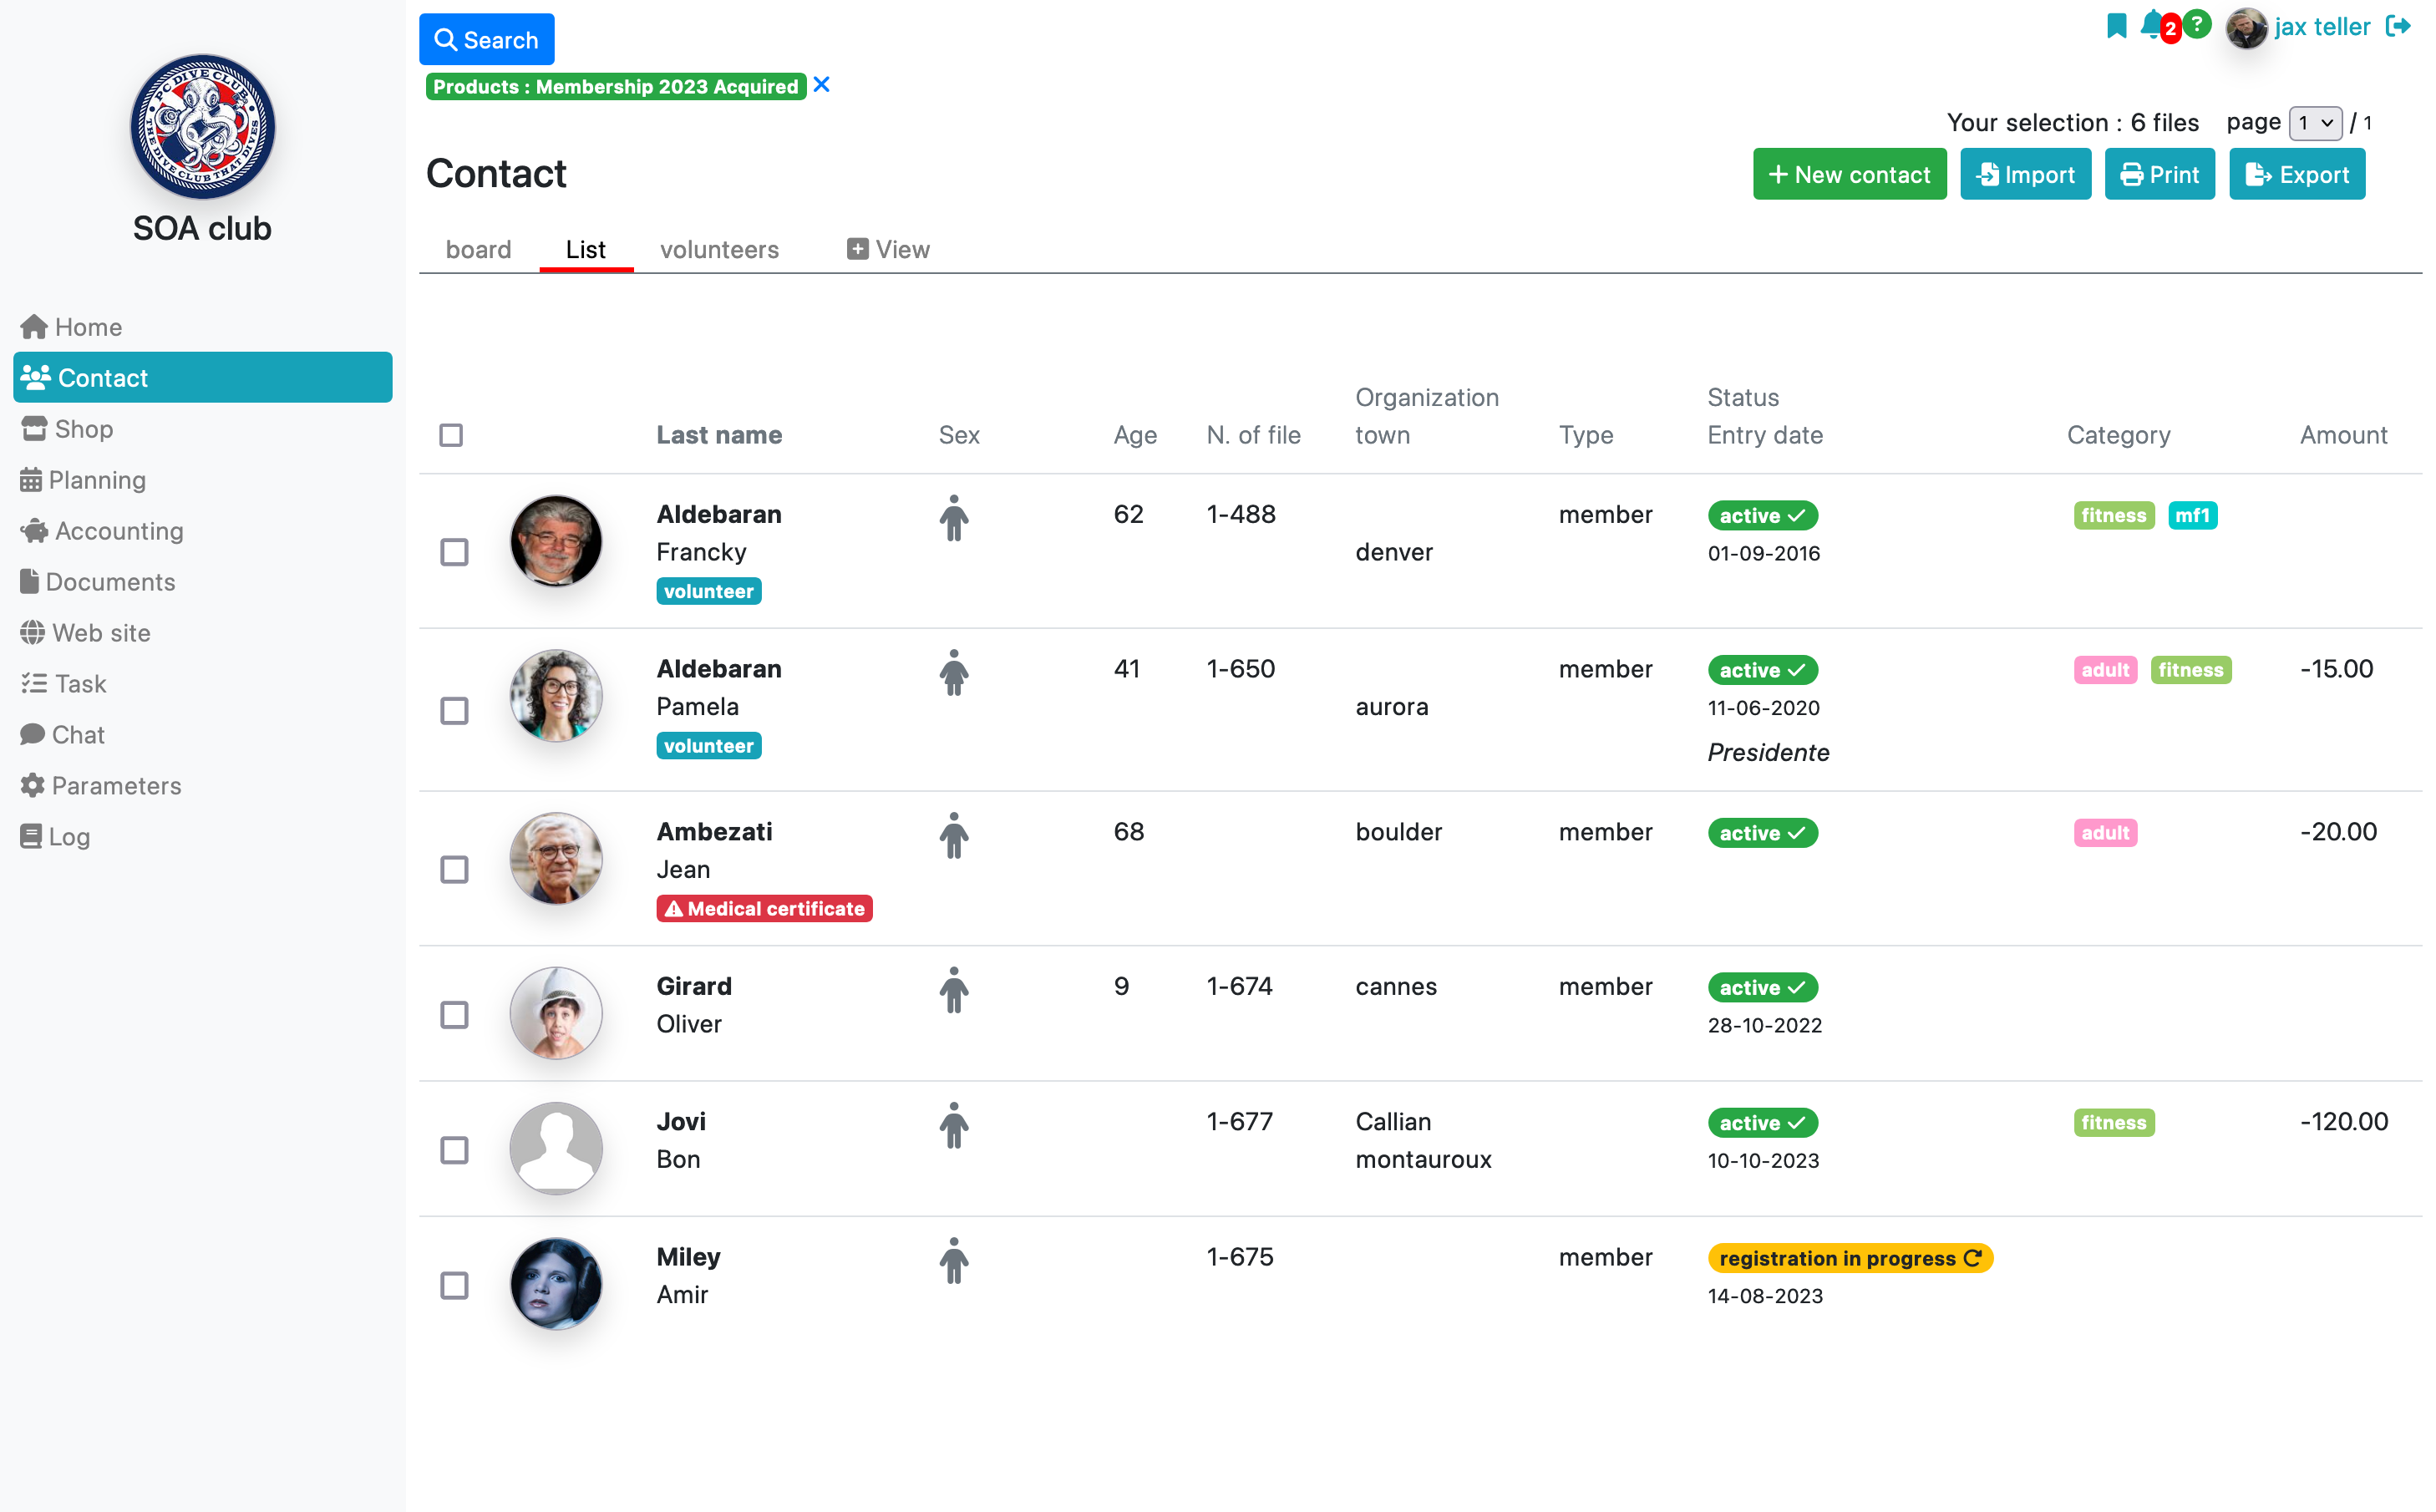Screen dimensions: 2436x1512
Task: Open the page number dropdown
Action: [x=2315, y=123]
